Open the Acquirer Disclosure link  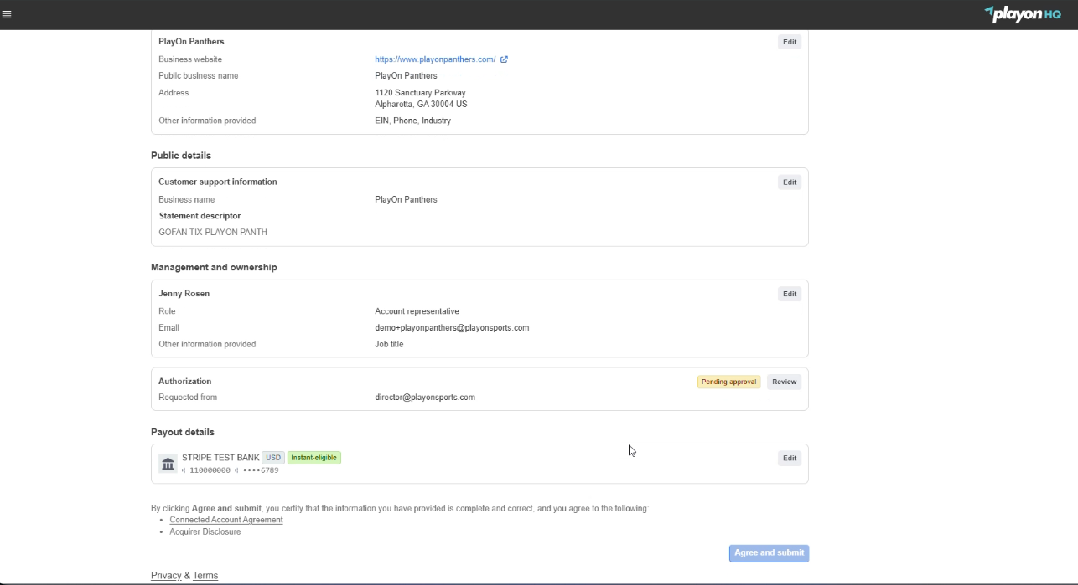coord(205,531)
